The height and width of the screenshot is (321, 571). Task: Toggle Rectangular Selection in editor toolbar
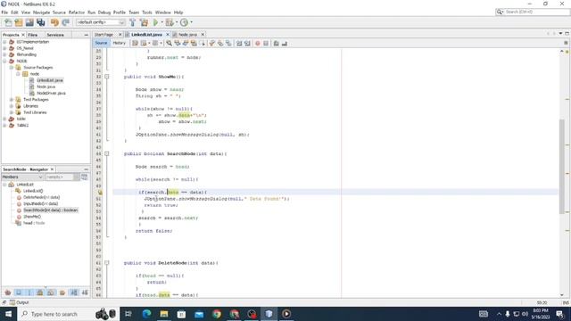203,44
